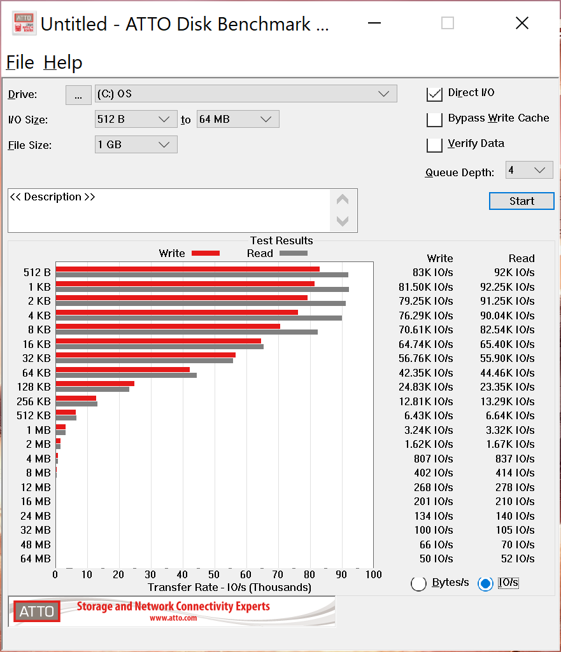Click the 24.83K IO/s write value
Screen dimensions: 561x652
(x=426, y=387)
